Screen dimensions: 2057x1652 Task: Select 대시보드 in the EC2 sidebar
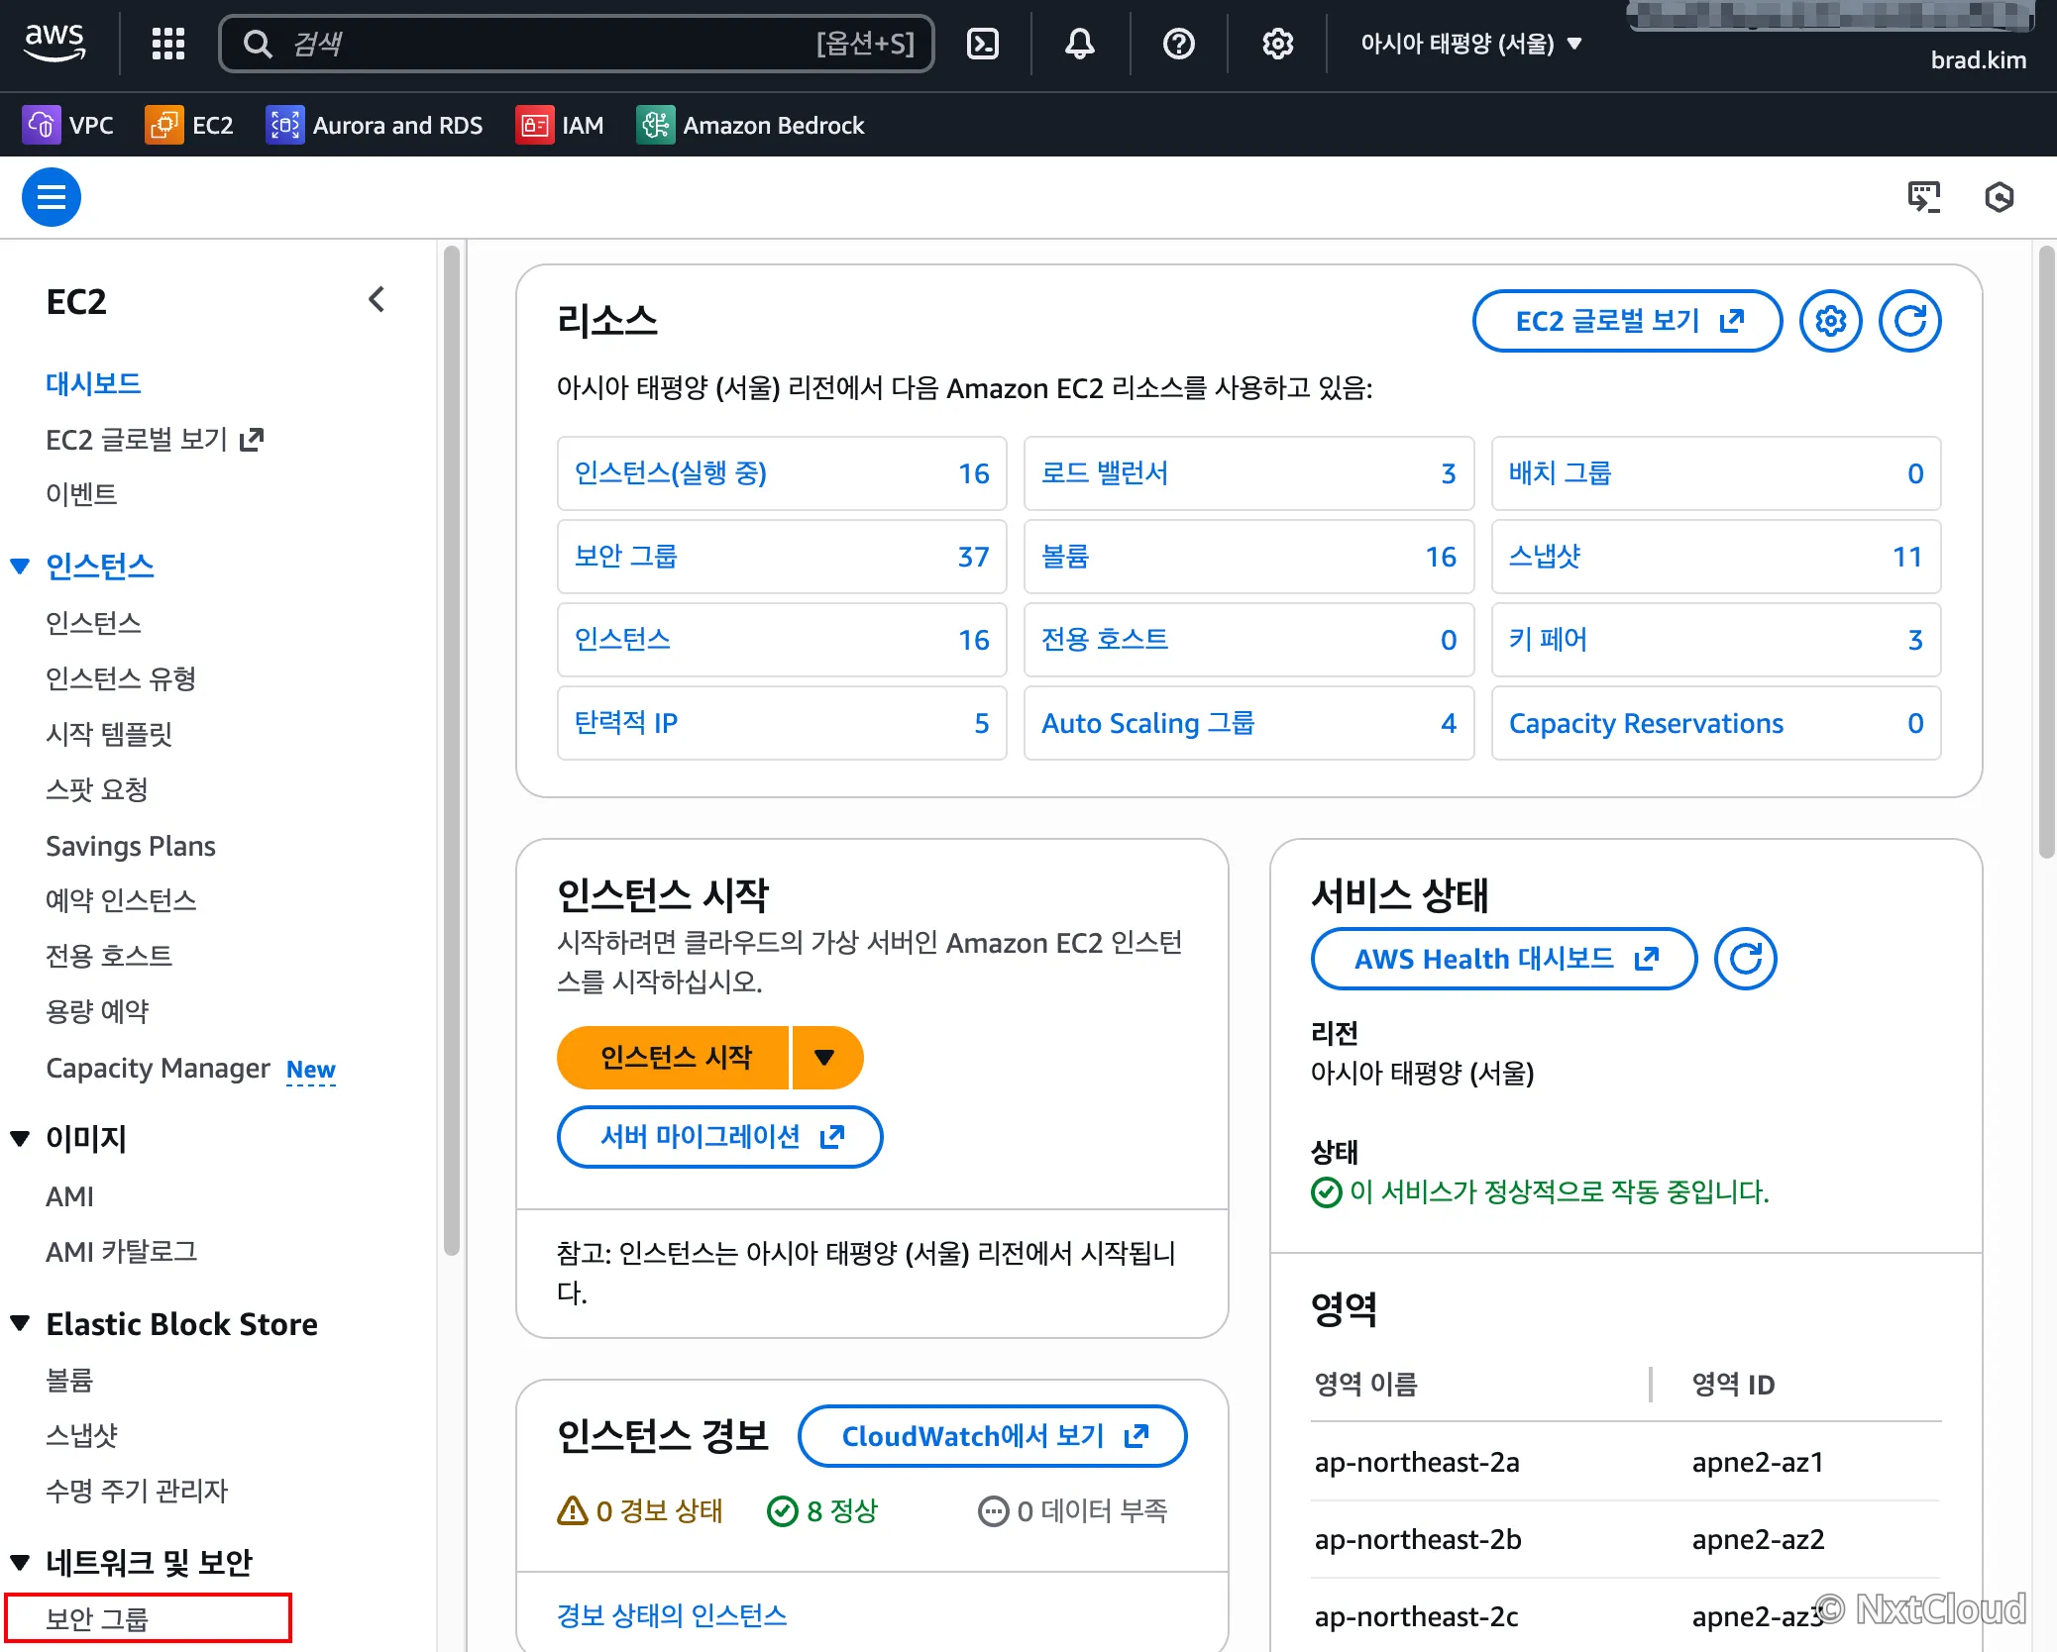pyautogui.click(x=93, y=383)
